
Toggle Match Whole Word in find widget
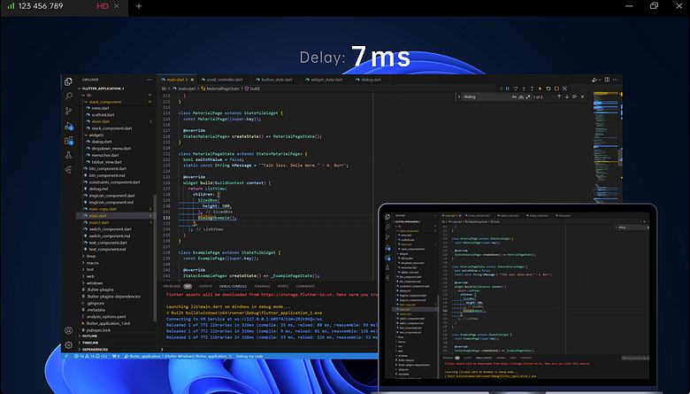tap(521, 97)
